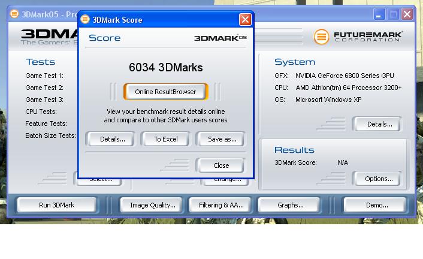This screenshot has height=259, width=423.
Task: Click the NVIDIA GeForce 6800 Series GPU text
Action: (345, 76)
